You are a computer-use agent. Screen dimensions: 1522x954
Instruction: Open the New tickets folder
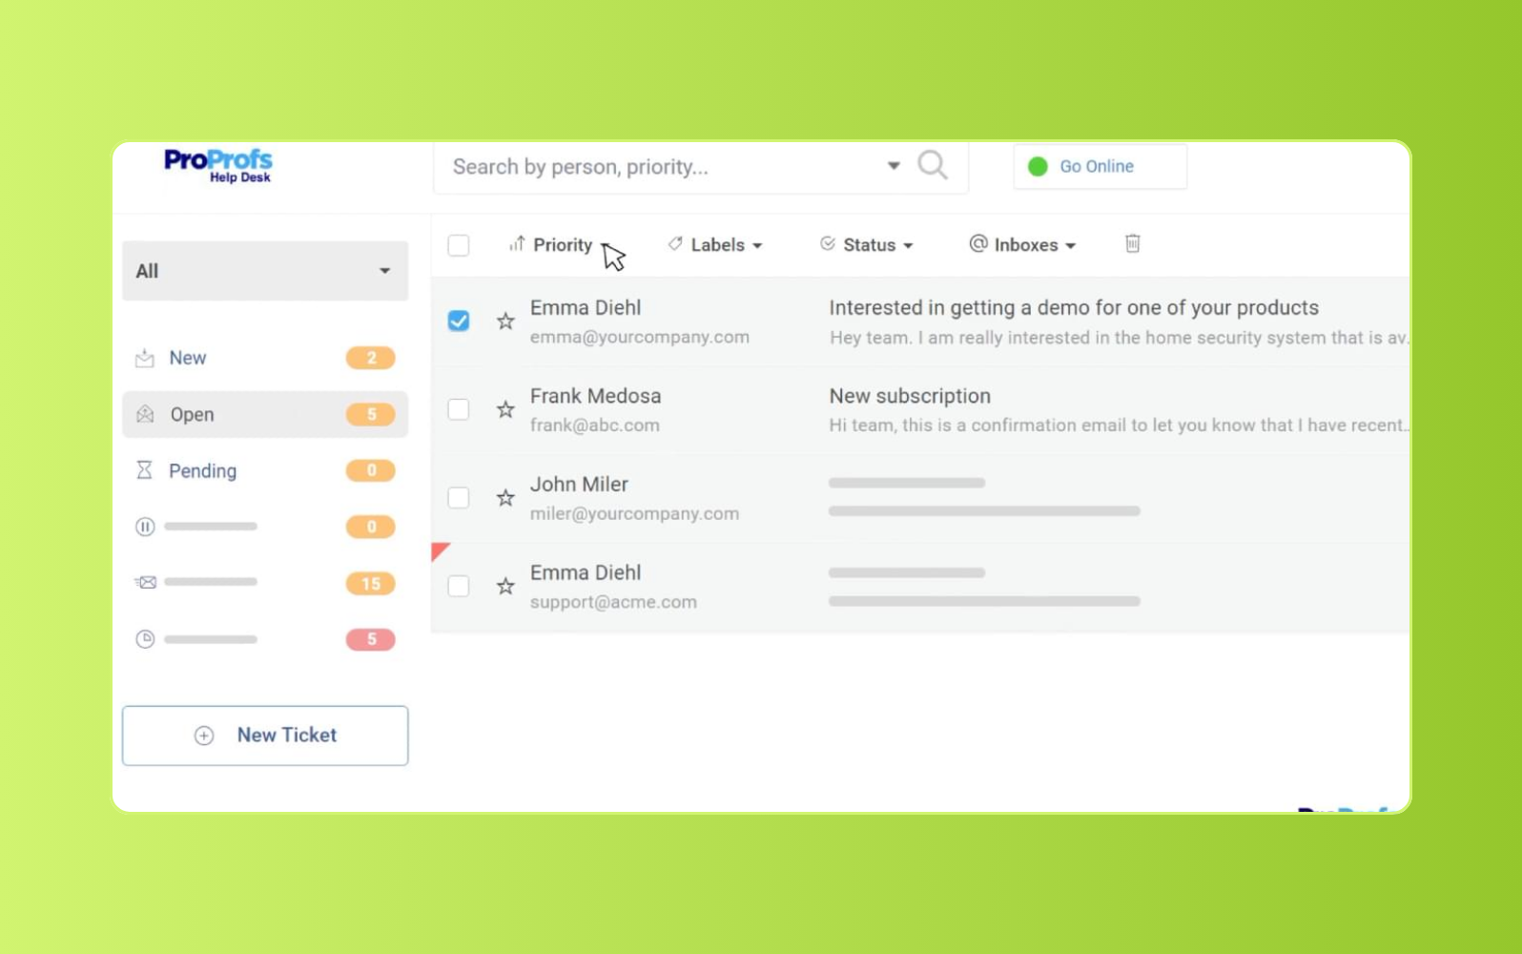(x=265, y=358)
